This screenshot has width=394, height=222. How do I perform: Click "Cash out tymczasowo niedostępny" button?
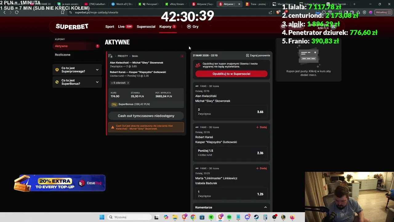click(x=146, y=116)
